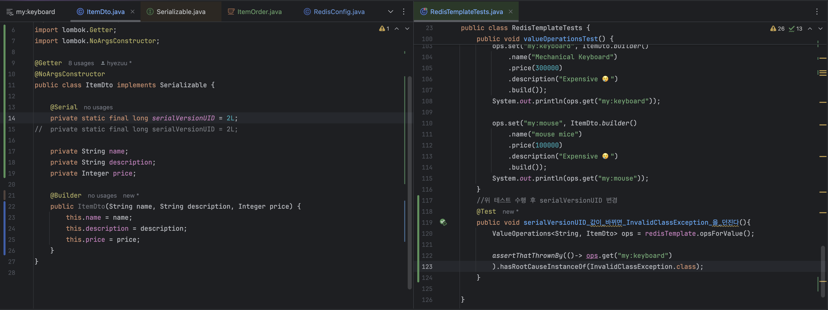Image resolution: width=828 pixels, height=310 pixels.
Task: Open the recent locations icon next to my:keyboard
Action: pos(10,12)
